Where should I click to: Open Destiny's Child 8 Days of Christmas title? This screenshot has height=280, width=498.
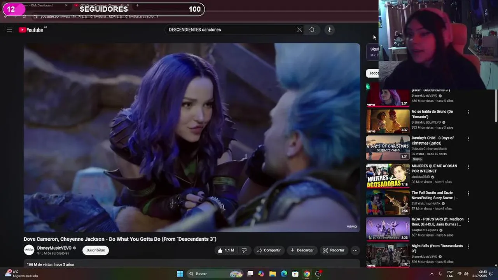[433, 140]
